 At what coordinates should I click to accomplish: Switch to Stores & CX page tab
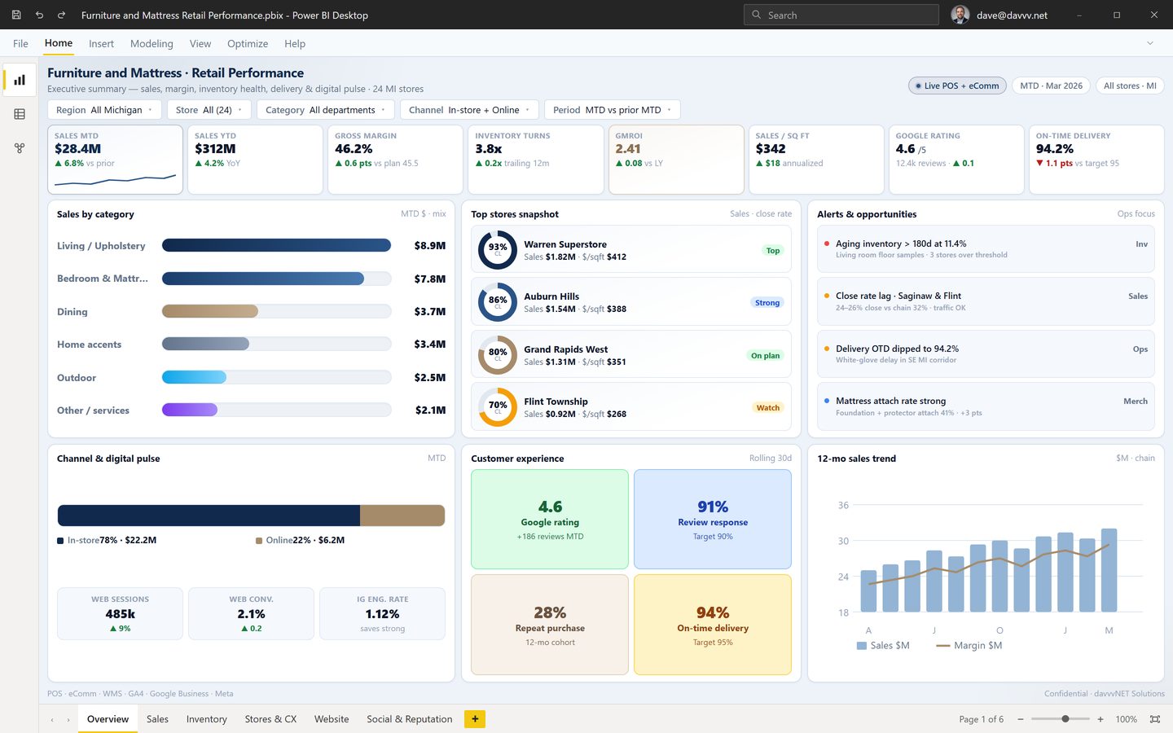270,719
